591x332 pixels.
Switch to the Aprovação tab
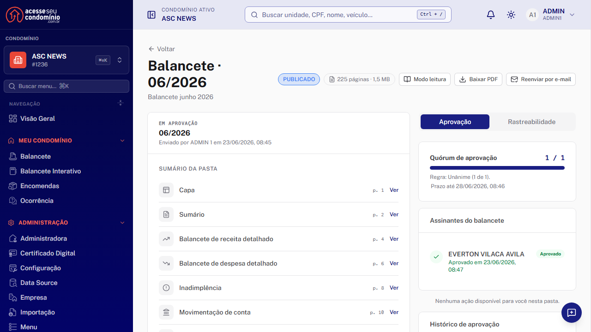(x=455, y=122)
